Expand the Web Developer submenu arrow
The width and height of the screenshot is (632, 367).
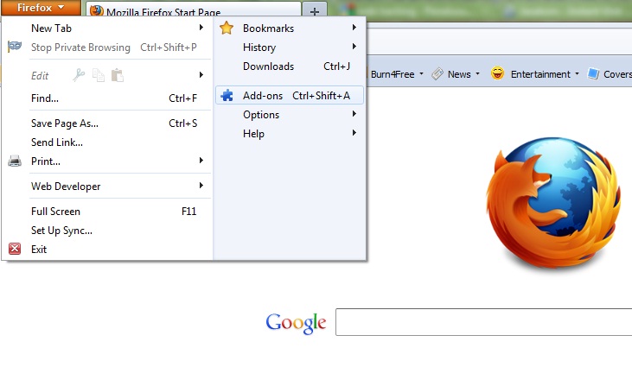(x=201, y=186)
